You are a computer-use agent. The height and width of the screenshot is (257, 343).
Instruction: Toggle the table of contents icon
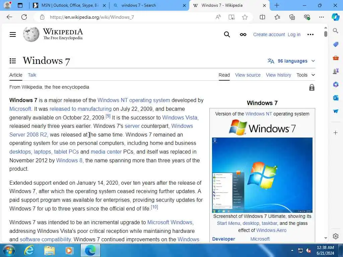click(13, 61)
